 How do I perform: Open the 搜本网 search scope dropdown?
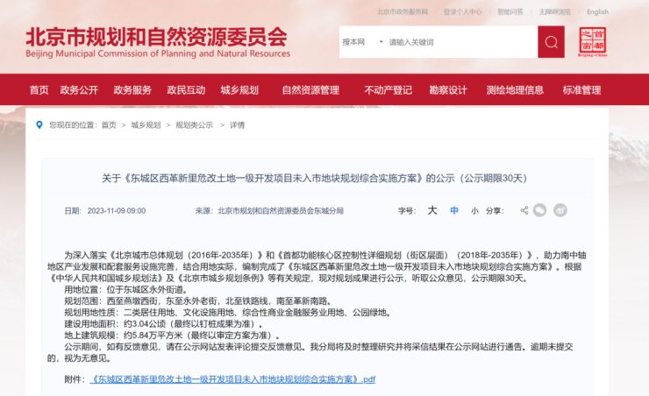[362, 42]
